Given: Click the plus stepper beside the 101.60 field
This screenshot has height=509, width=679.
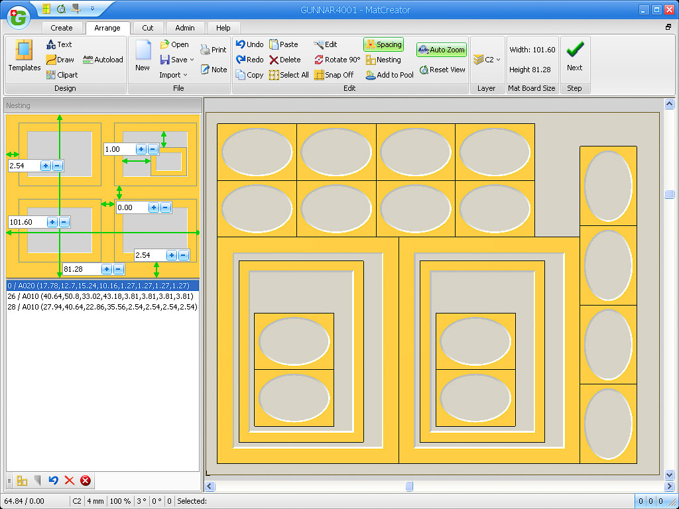Looking at the screenshot, I should pyautogui.click(x=53, y=222).
